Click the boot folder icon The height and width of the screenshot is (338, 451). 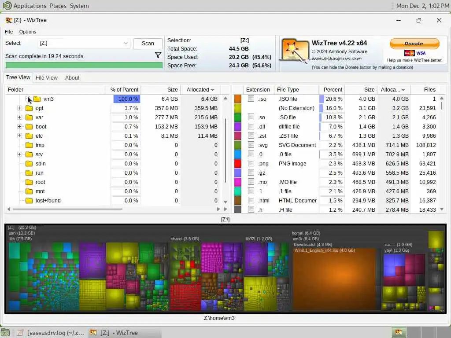click(29, 126)
